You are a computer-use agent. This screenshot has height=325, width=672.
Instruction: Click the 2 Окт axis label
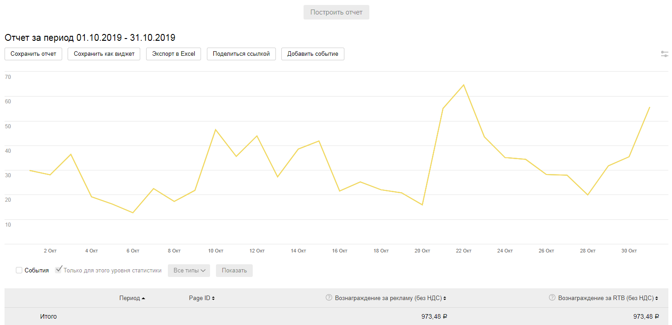pos(50,251)
